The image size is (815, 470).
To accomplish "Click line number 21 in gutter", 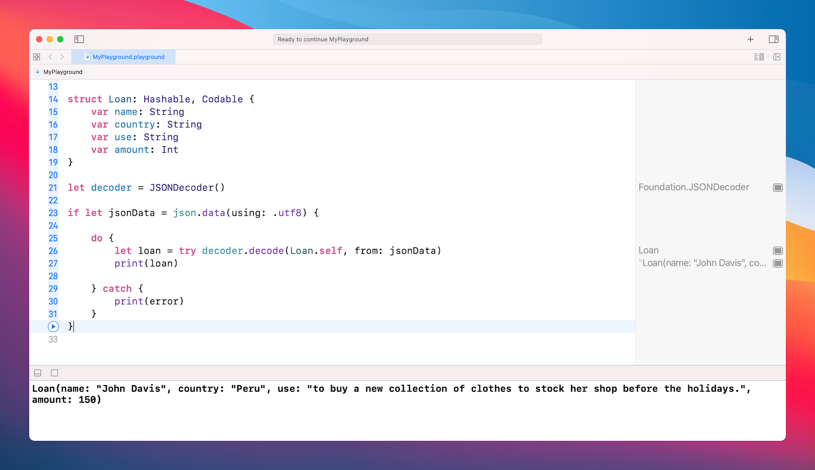I will (x=53, y=188).
